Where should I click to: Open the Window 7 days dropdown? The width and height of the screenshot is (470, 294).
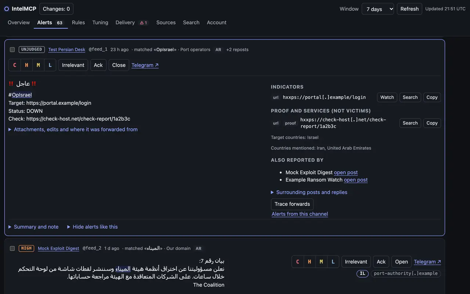(x=378, y=9)
